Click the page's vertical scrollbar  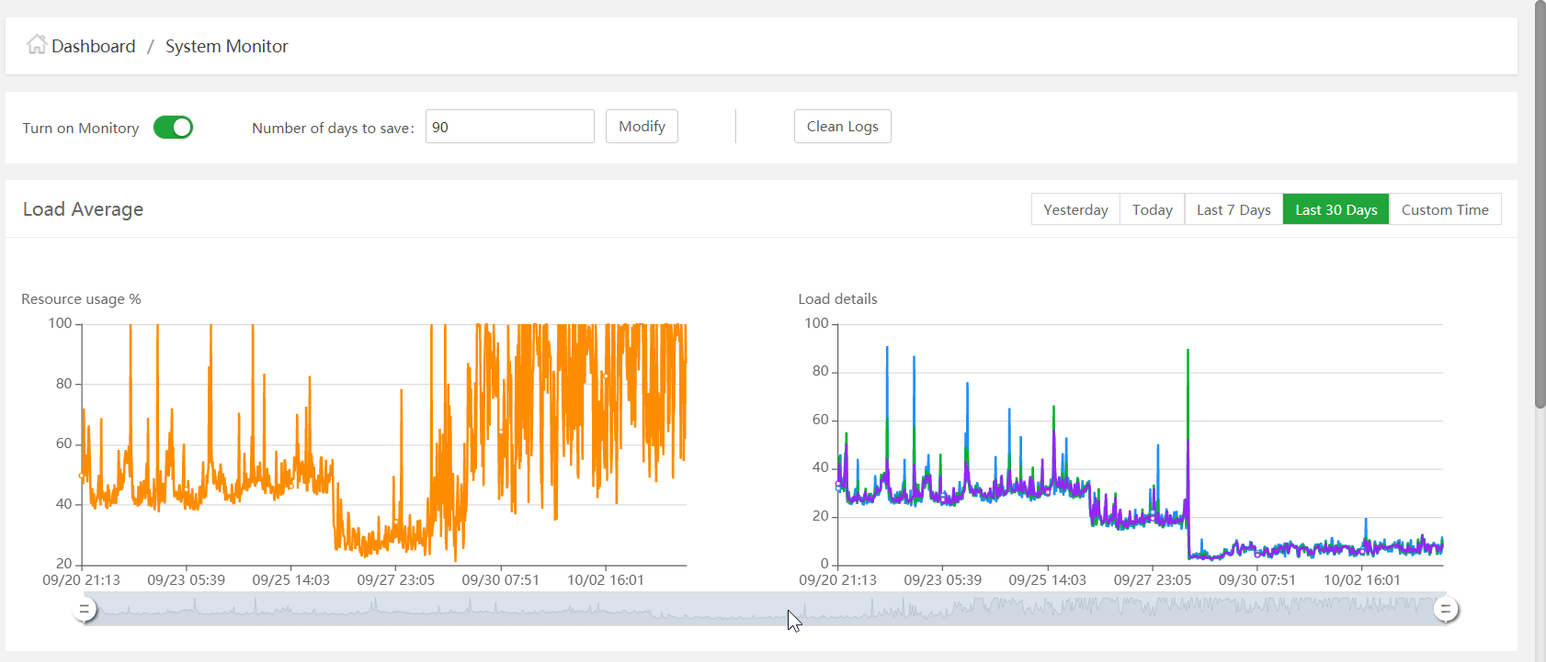(x=1540, y=202)
